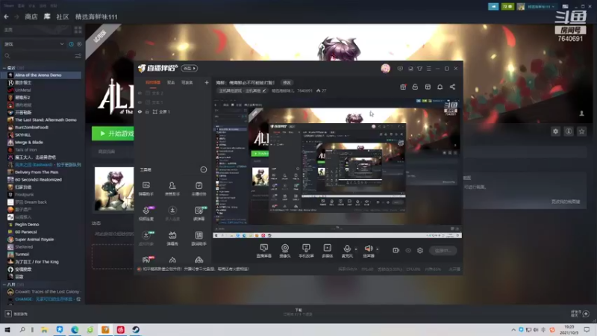Image resolution: width=597 pixels, height=336 pixels.
Task: Click the Steam library search magnifier icon
Action: pyautogui.click(x=7, y=56)
